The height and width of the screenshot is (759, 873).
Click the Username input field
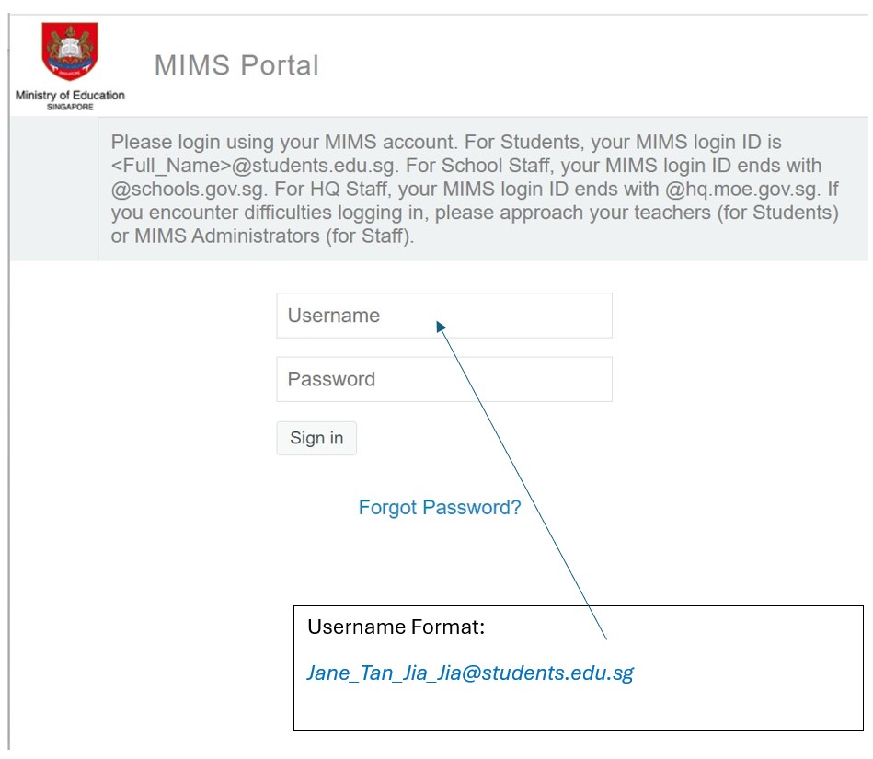pyautogui.click(x=443, y=316)
